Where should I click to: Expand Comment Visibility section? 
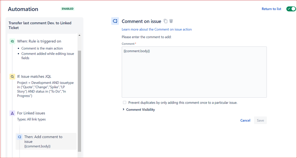click(x=139, y=110)
